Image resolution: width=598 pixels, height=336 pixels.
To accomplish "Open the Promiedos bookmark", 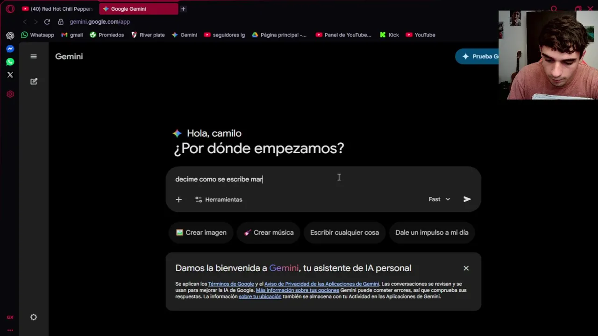I will (107, 35).
